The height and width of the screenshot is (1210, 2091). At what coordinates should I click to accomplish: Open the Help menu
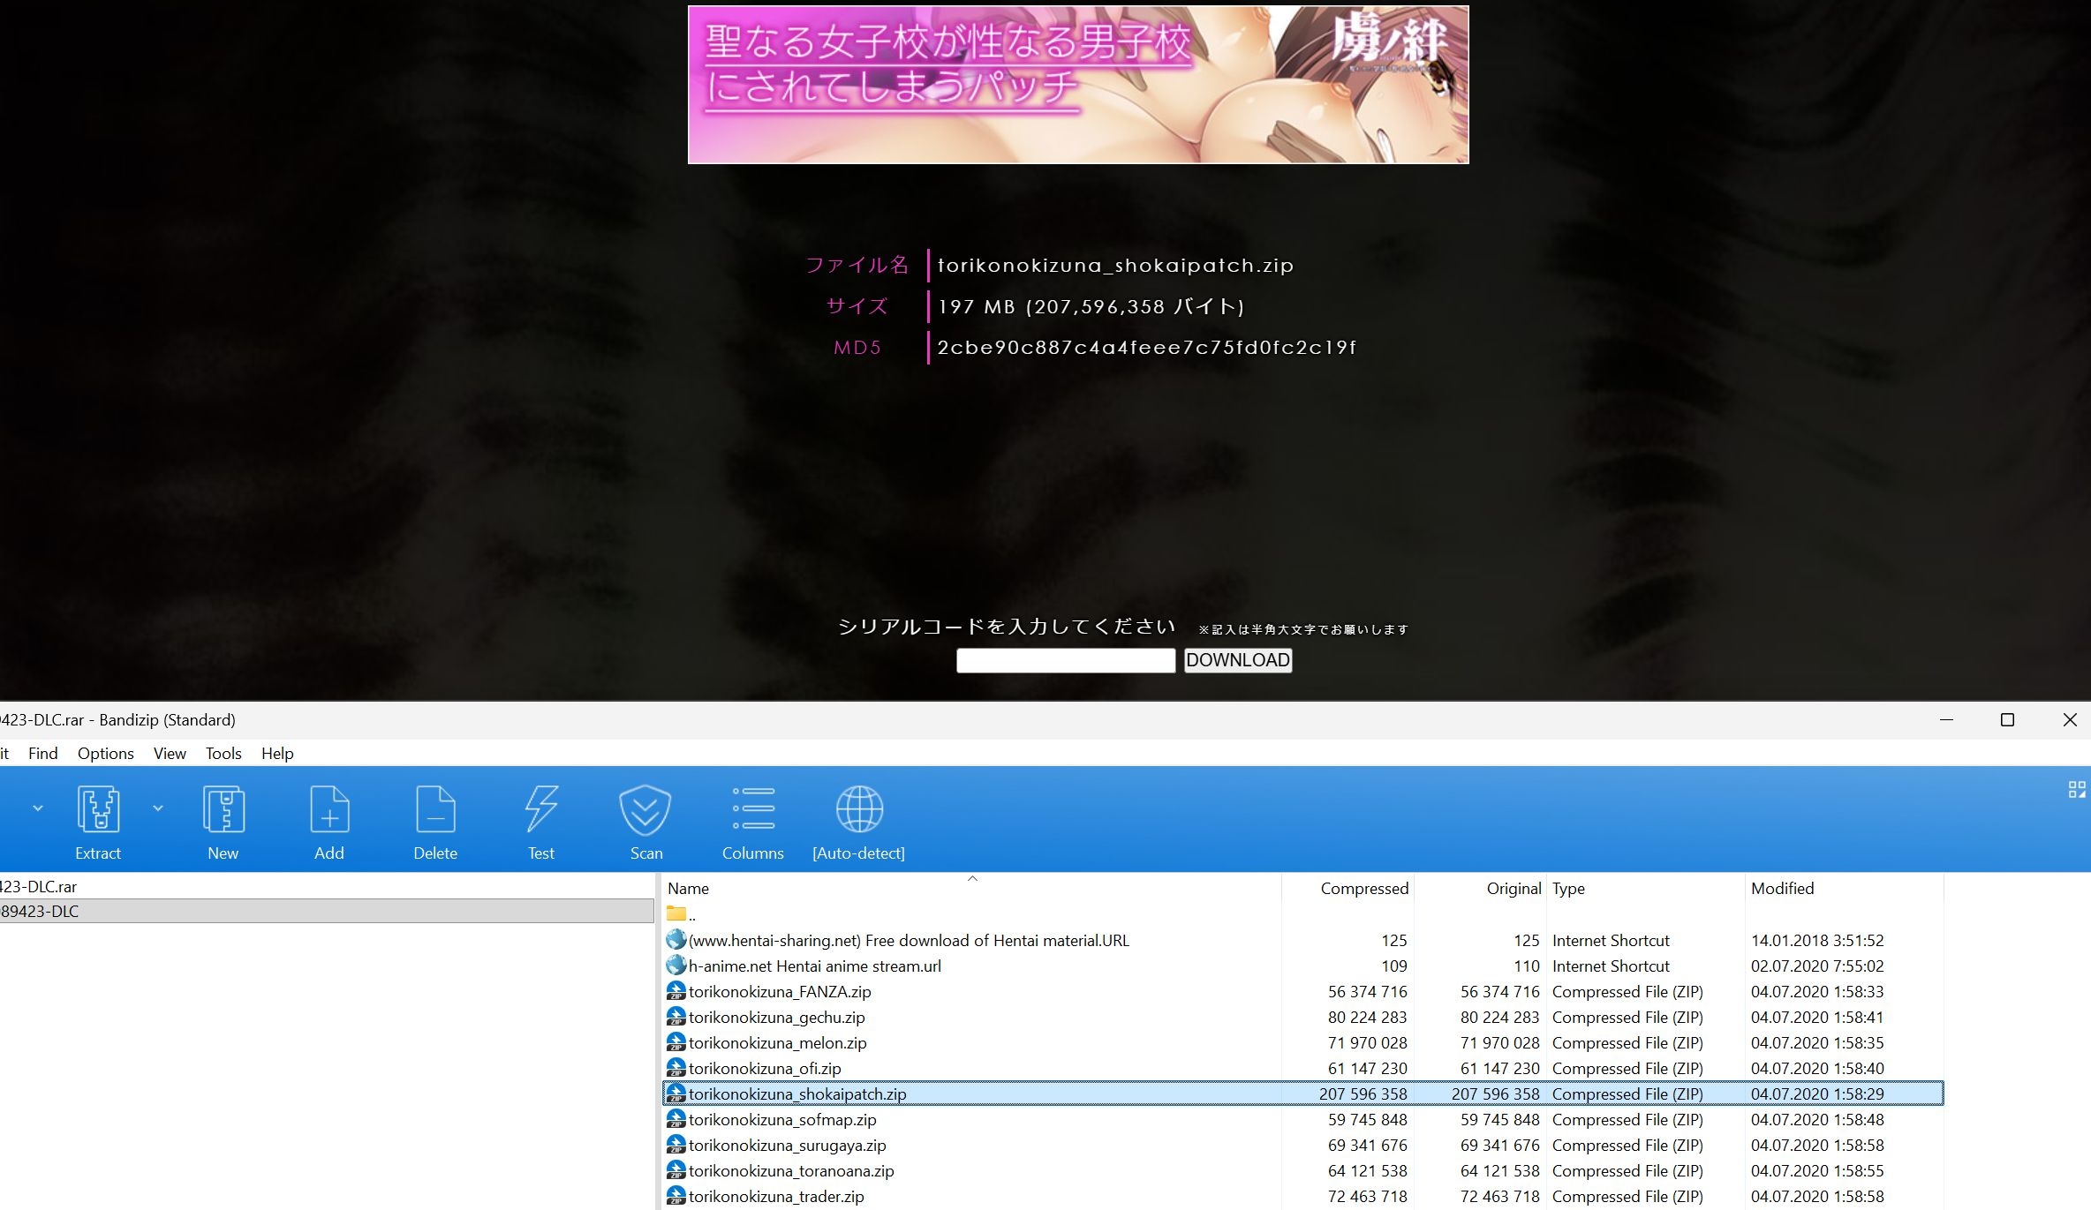click(x=277, y=753)
